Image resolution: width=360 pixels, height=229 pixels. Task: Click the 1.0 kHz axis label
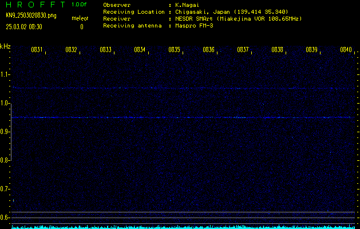[x=5, y=103]
